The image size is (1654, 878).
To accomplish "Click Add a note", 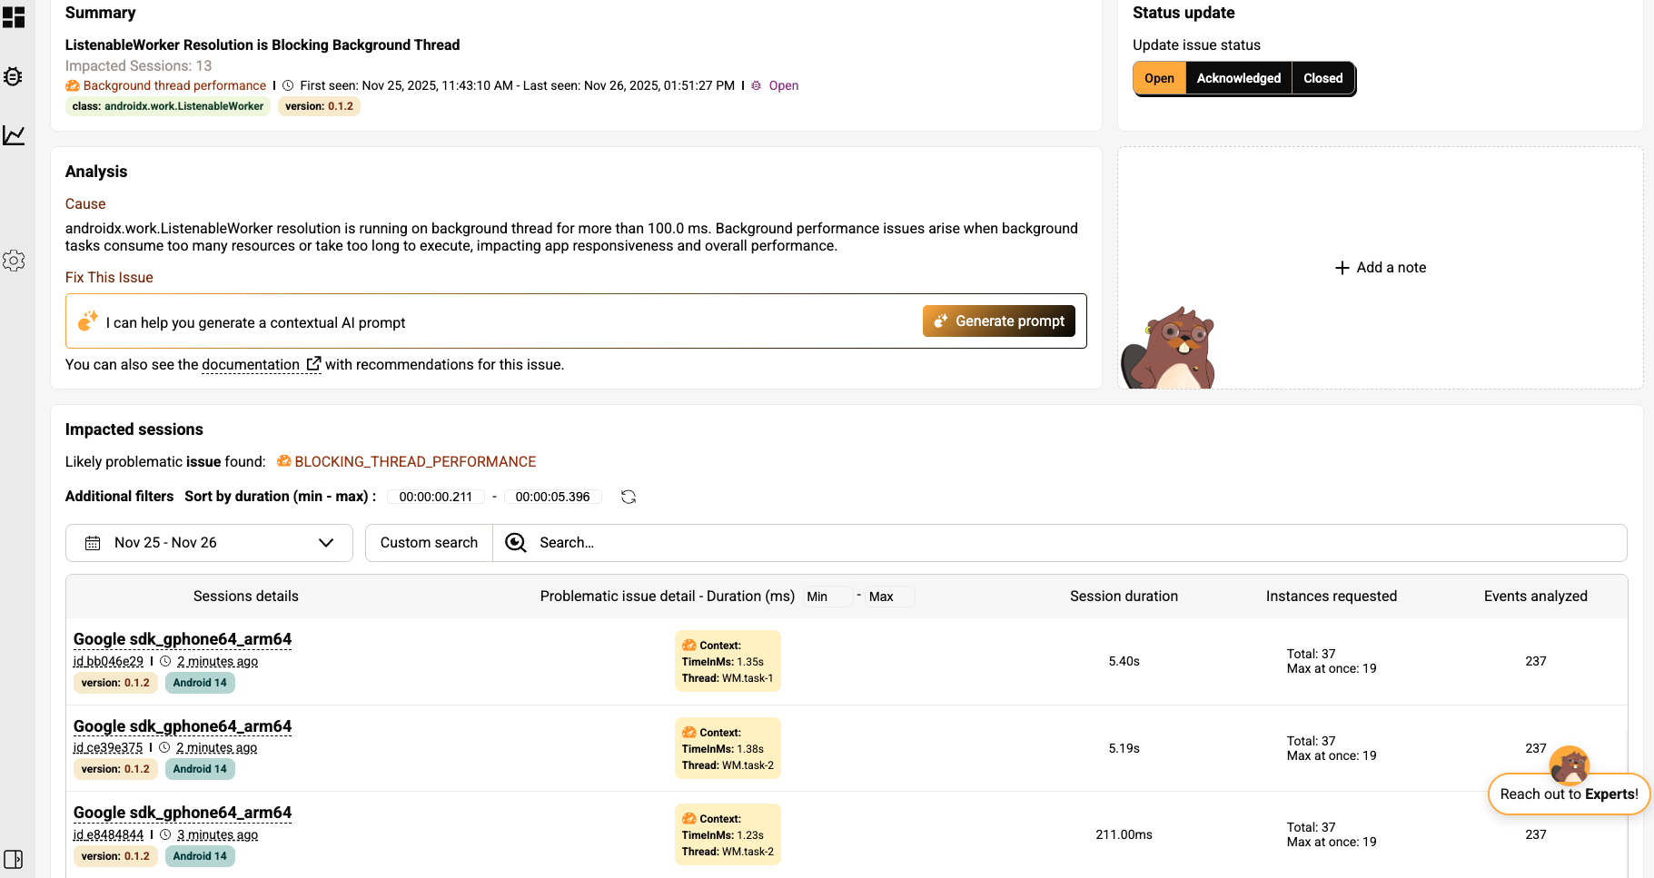I will 1381,268.
